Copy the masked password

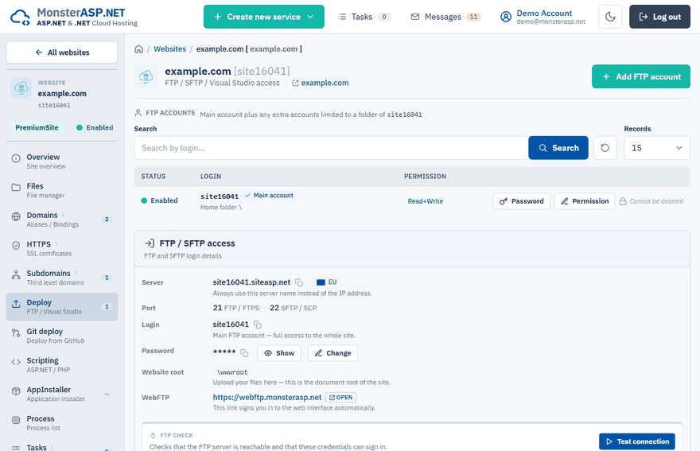[x=244, y=353]
